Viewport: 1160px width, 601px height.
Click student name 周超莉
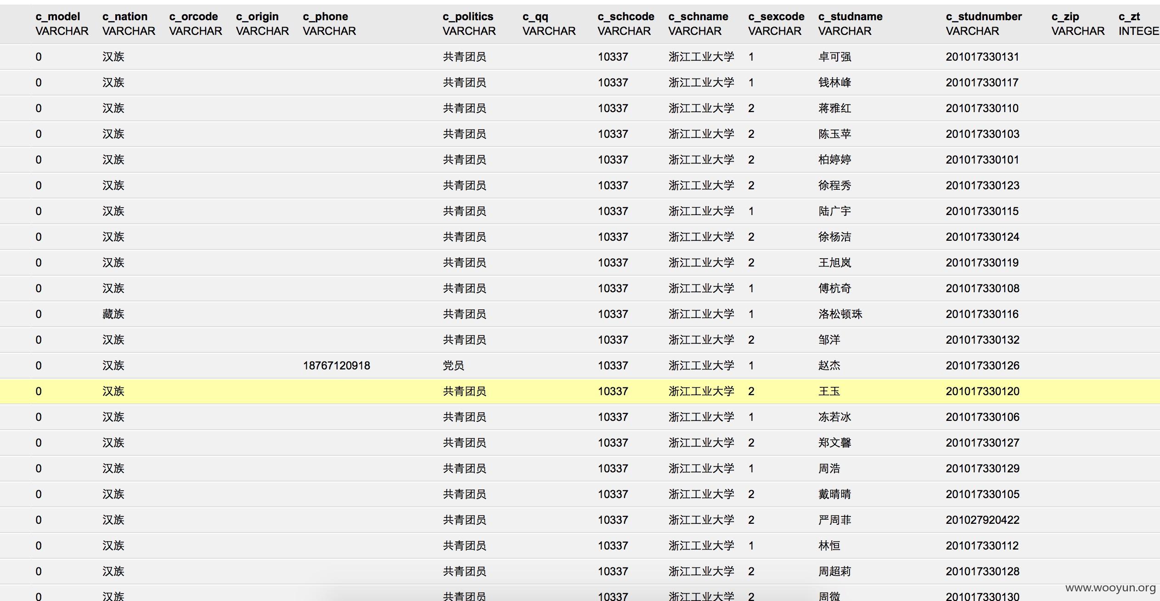[834, 572]
